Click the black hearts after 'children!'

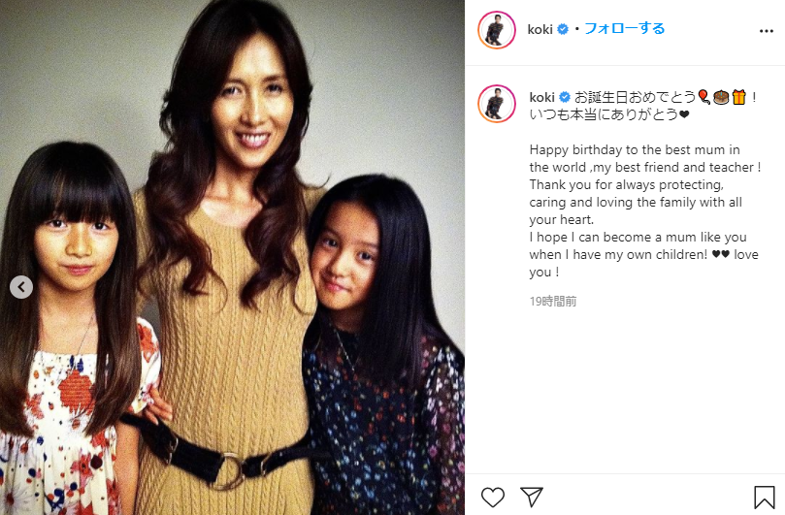720,254
